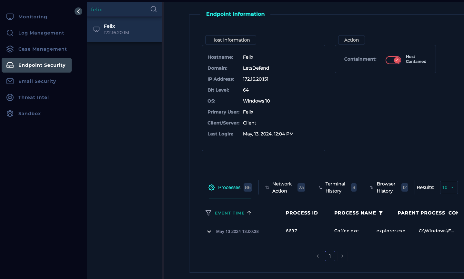
Task: Select page 1 in pagination
Action: [330, 256]
